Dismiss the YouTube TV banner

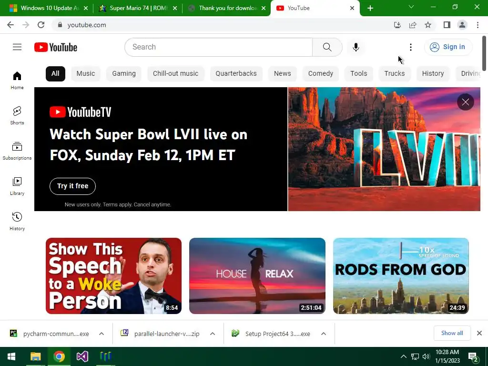(465, 102)
